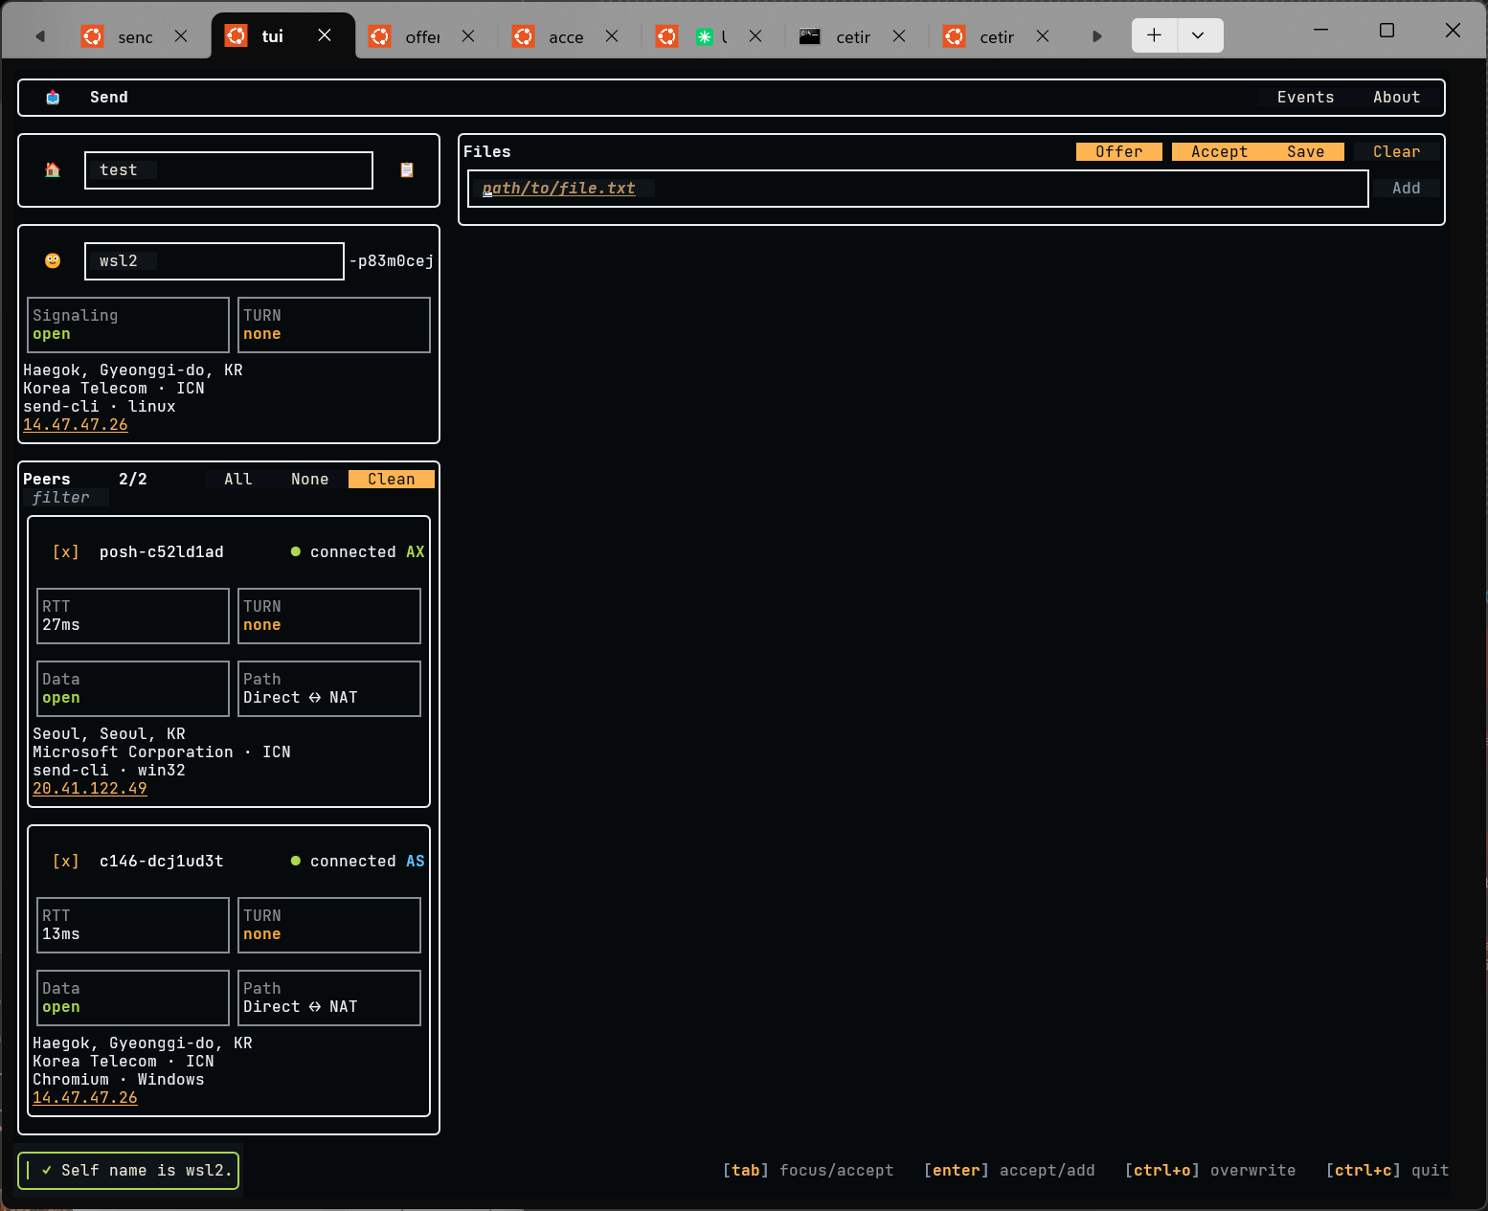This screenshot has width=1488, height=1211.
Task: Toggle selection of peer c146-dcj1ud3t
Action: [x=66, y=862]
